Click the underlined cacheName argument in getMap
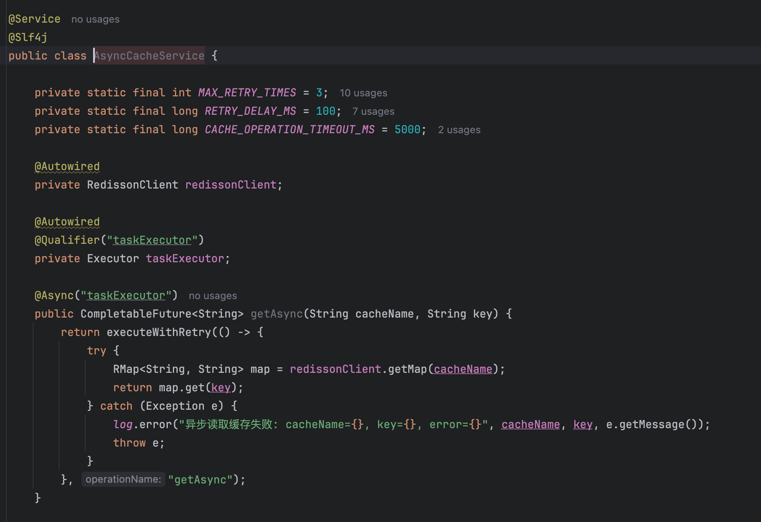This screenshot has width=761, height=522. (463, 369)
